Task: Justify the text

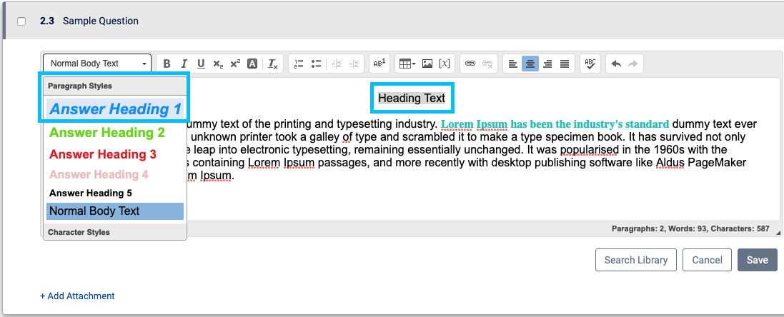Action: pyautogui.click(x=565, y=64)
